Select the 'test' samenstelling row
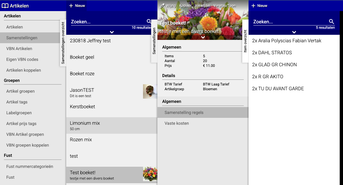 112,159
